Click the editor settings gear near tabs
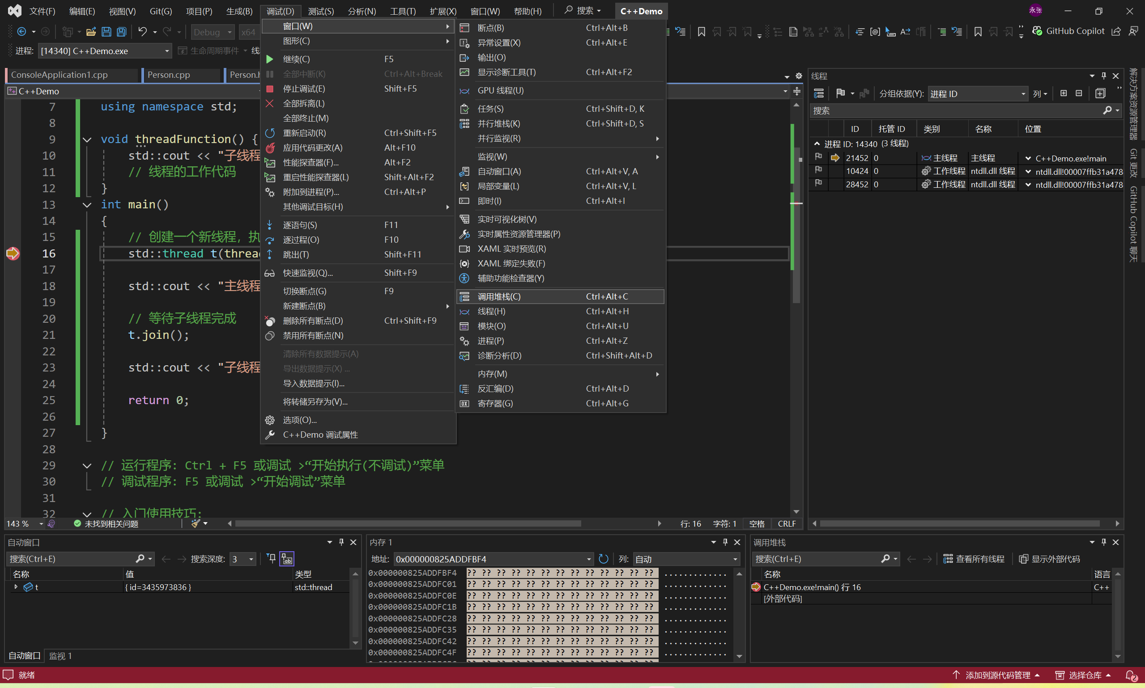Viewport: 1145px width, 688px height. coord(798,76)
